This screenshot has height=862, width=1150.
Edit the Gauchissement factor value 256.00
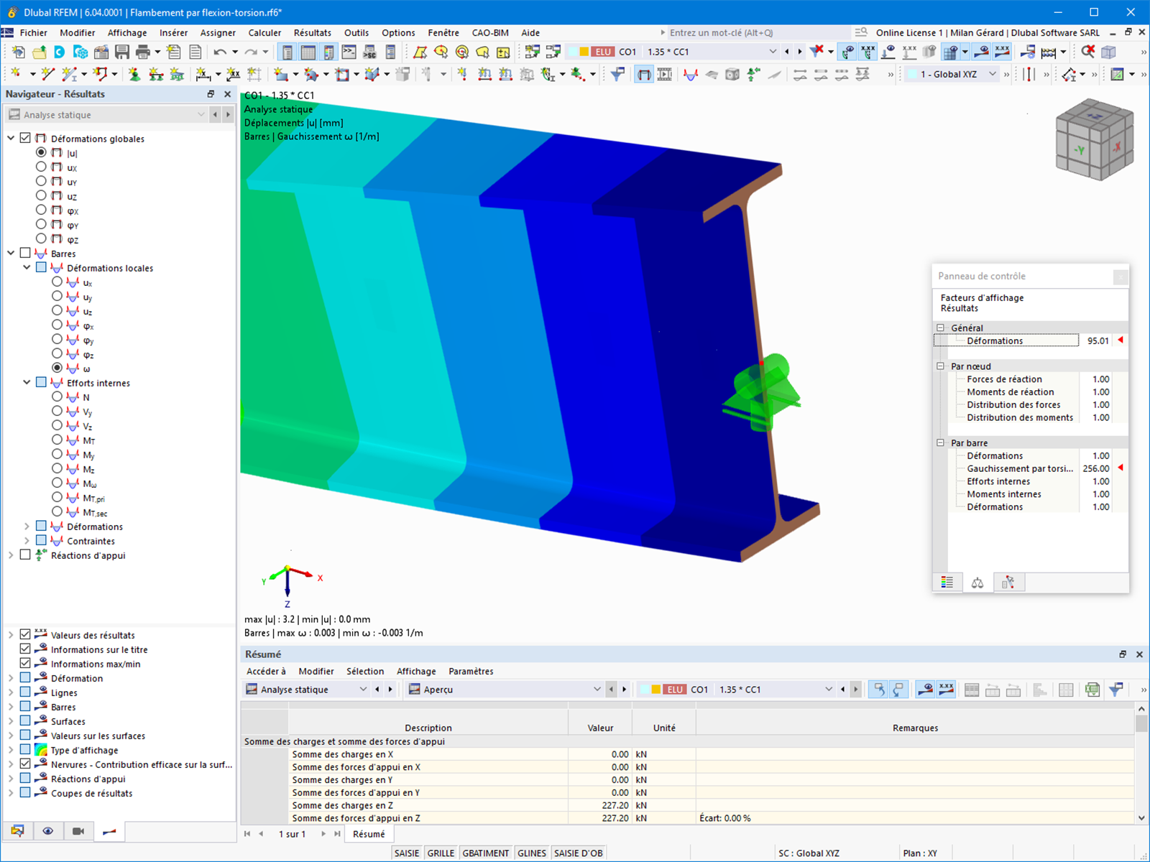pos(1096,468)
